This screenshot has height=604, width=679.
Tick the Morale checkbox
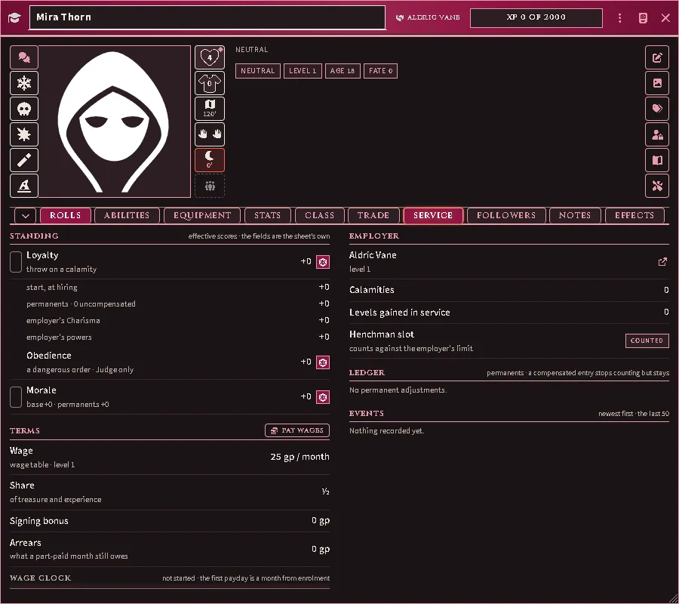(x=16, y=397)
